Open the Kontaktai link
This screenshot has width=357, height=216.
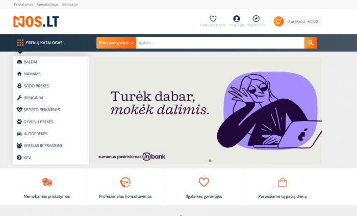coord(70,4)
